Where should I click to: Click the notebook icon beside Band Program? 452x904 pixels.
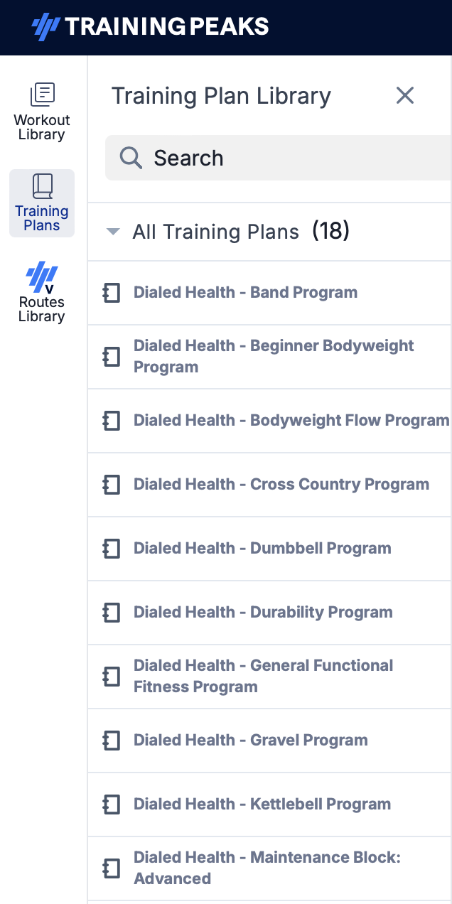112,293
